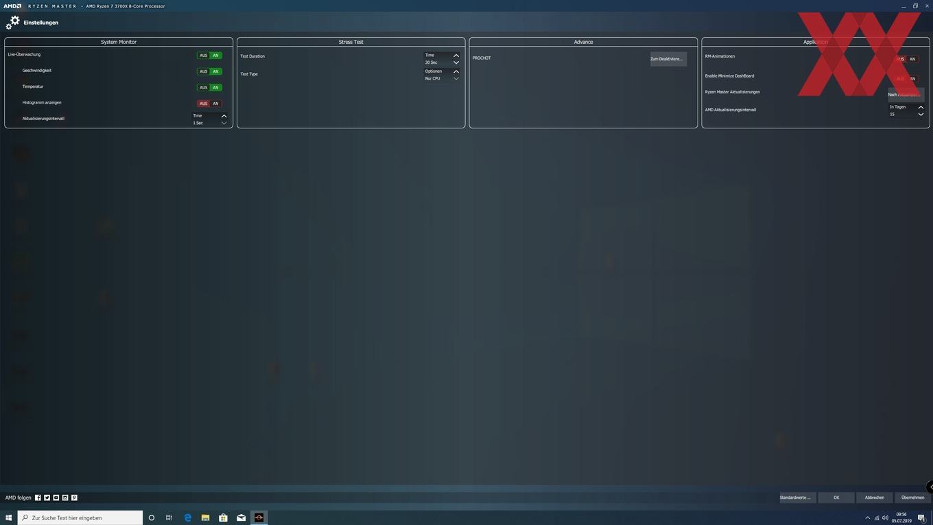933x525 pixels.
Task: Open AMD Instagram page icon
Action: [x=65, y=498]
